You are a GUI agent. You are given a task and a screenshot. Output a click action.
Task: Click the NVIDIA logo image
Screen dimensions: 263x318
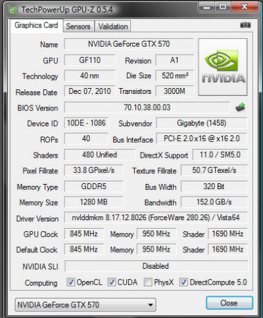(223, 67)
